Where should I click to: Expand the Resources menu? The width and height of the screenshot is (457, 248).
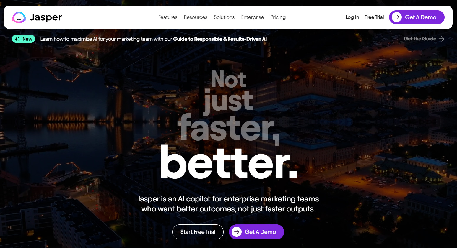click(196, 17)
